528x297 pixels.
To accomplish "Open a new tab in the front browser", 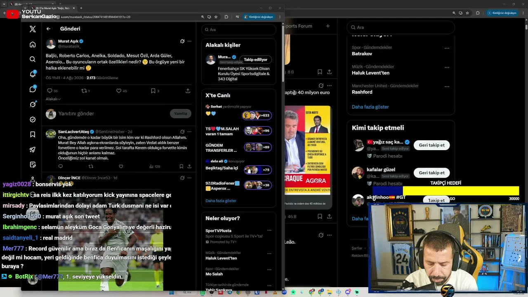I will pos(81,8).
